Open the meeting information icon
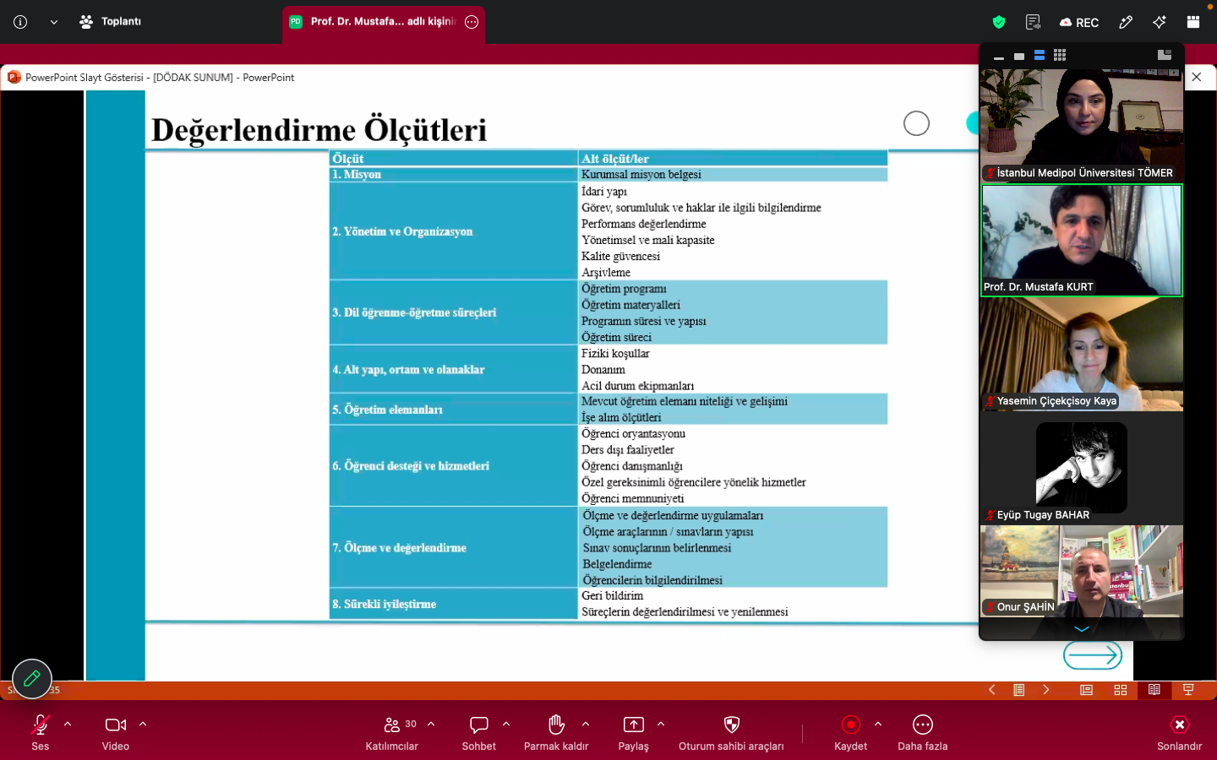This screenshot has height=760, width=1217. (x=20, y=22)
